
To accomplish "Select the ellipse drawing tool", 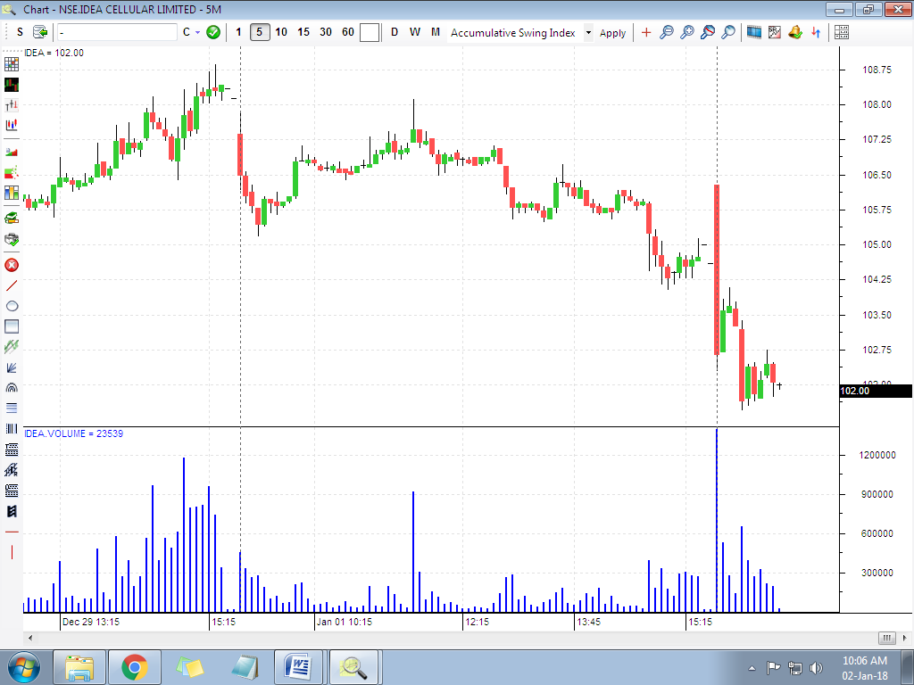I will pyautogui.click(x=11, y=306).
